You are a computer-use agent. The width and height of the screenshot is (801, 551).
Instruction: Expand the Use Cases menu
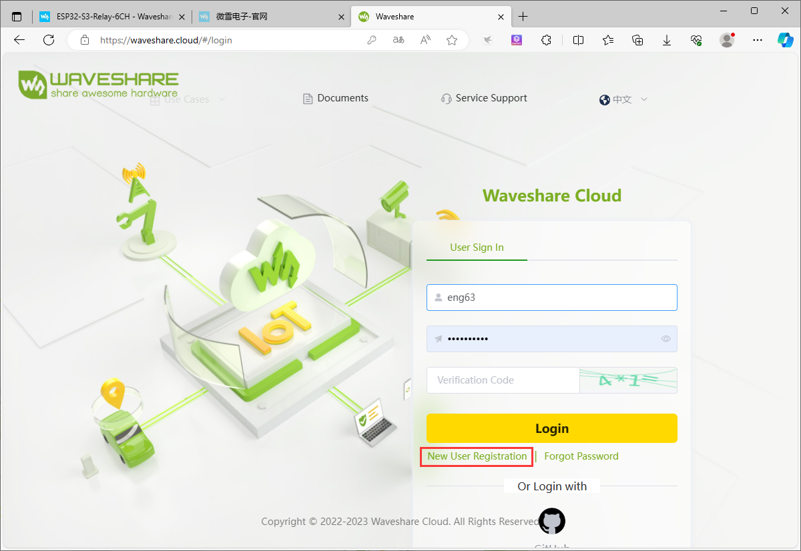[x=188, y=99]
